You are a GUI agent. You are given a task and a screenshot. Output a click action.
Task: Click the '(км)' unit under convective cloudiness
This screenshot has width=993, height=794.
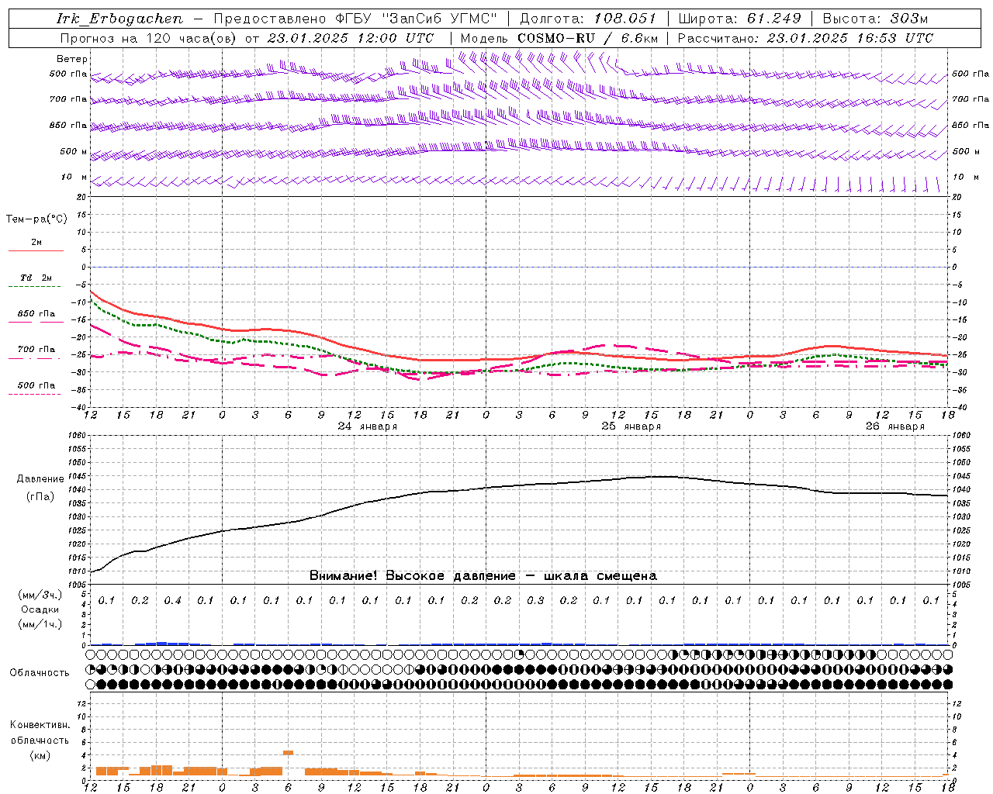click(x=40, y=755)
